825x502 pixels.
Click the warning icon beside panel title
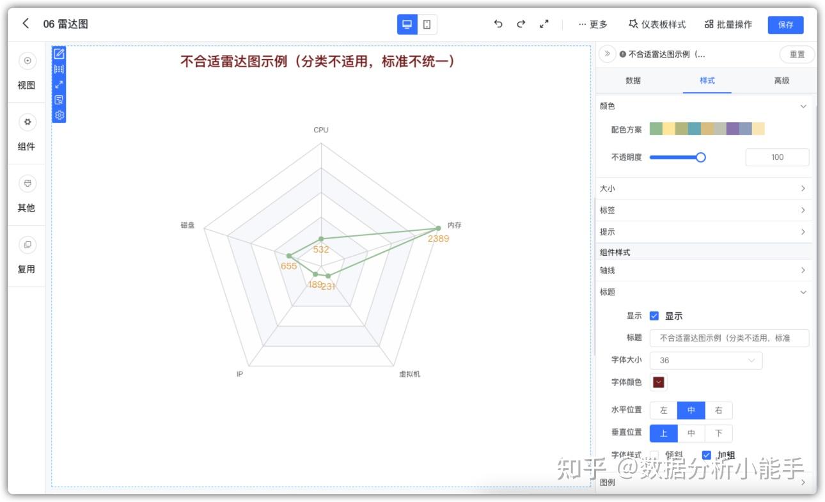tap(622, 55)
